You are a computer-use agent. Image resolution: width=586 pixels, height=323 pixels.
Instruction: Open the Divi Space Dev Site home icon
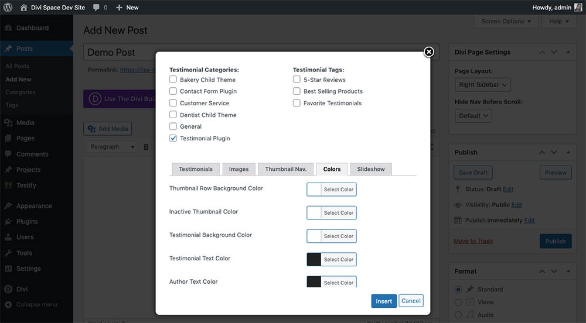[23, 8]
